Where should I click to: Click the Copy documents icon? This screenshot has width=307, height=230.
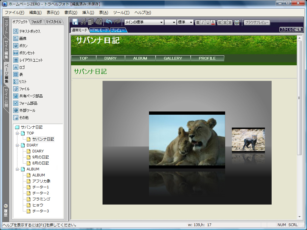click(91, 22)
